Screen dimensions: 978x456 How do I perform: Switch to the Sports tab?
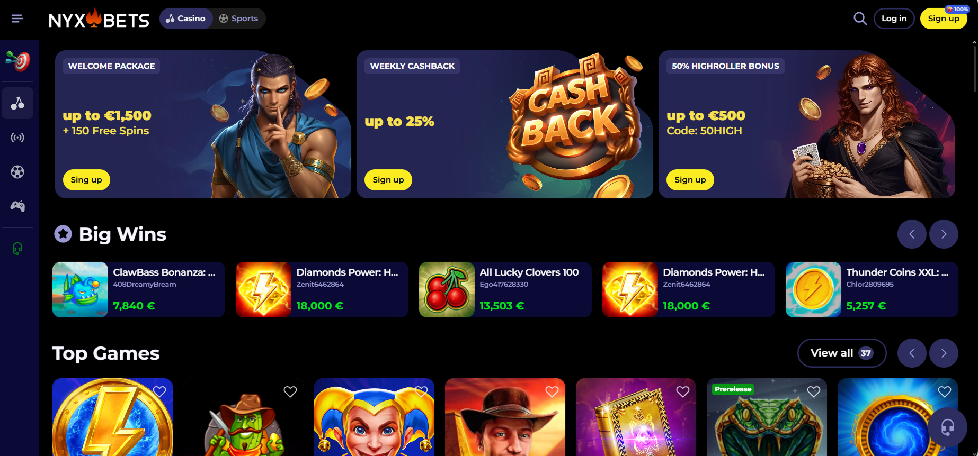point(239,19)
